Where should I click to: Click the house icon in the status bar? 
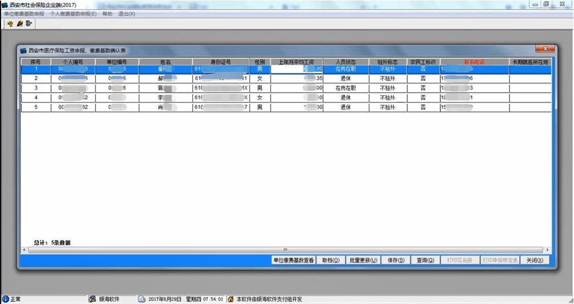point(231,299)
